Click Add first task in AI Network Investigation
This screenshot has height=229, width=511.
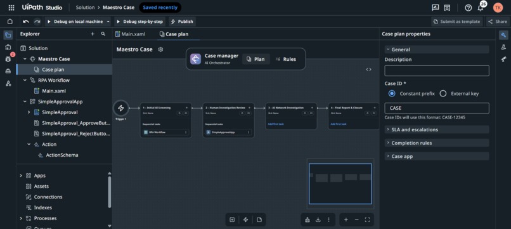pyautogui.click(x=275, y=124)
